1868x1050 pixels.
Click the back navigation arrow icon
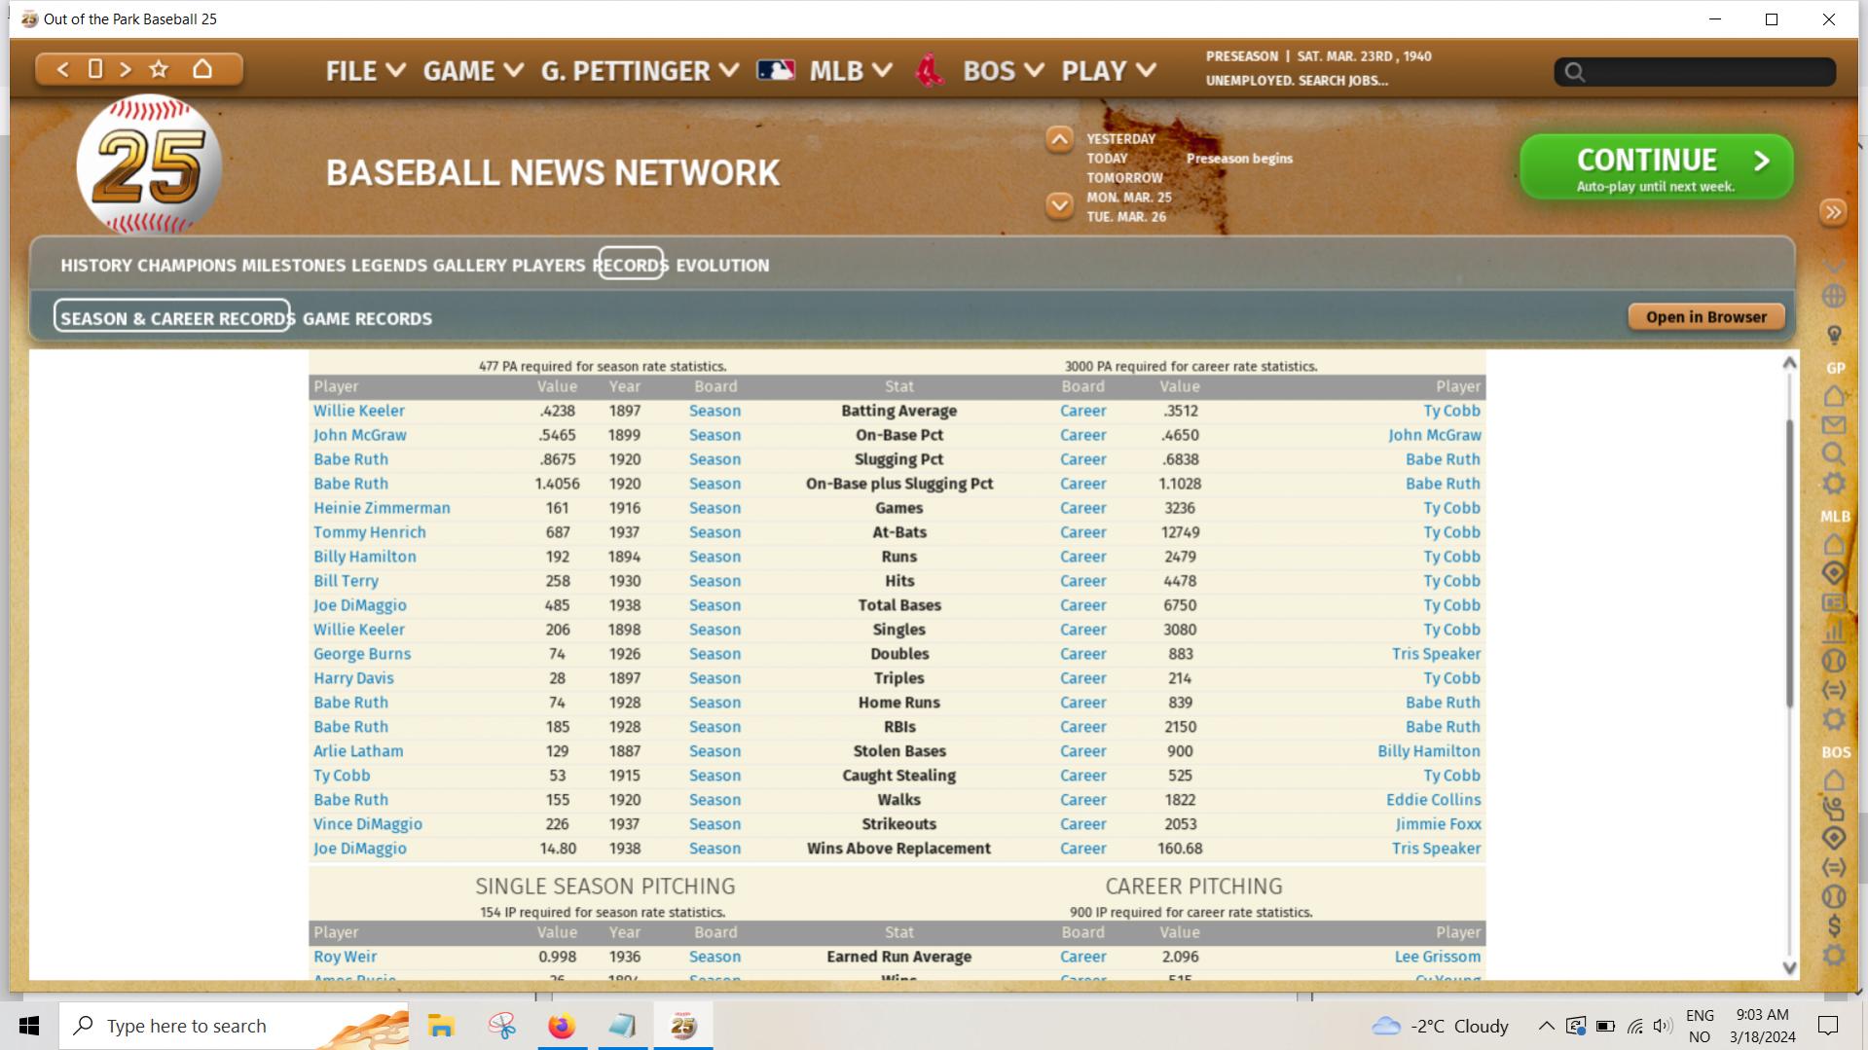coord(63,69)
